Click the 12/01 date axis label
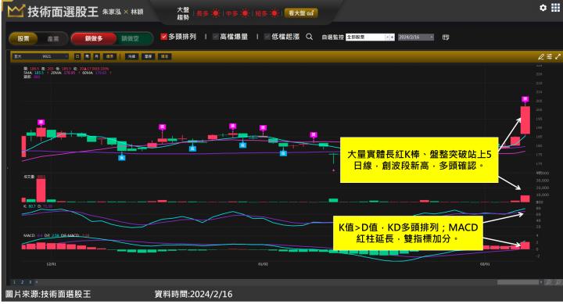563x304 pixels. (52, 264)
